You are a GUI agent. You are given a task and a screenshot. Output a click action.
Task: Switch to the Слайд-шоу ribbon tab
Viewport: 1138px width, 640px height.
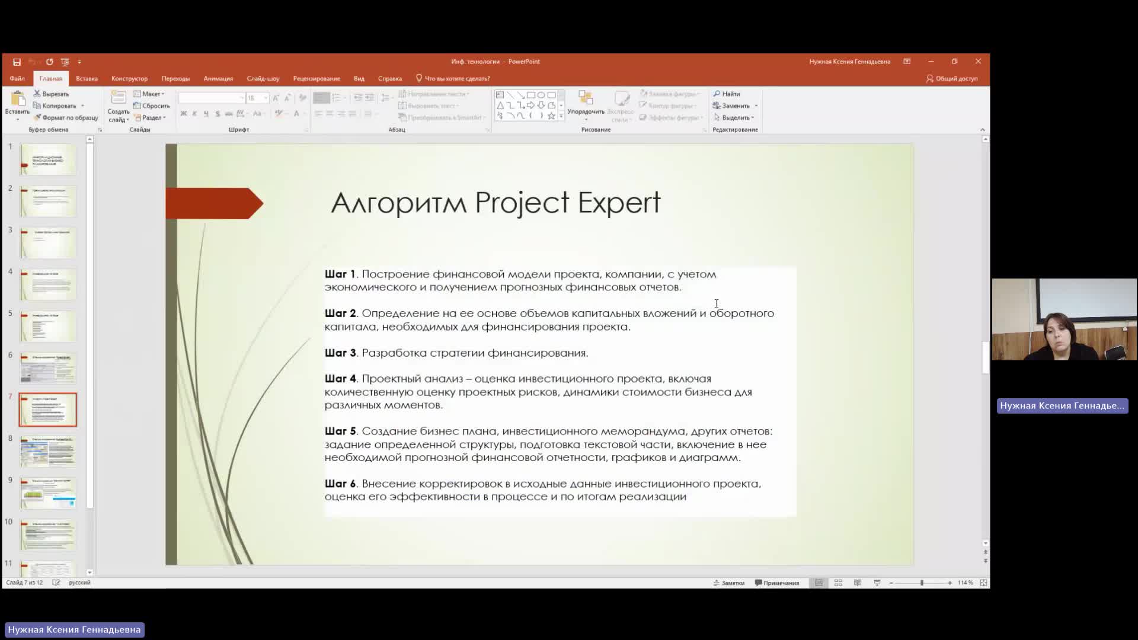pos(263,78)
